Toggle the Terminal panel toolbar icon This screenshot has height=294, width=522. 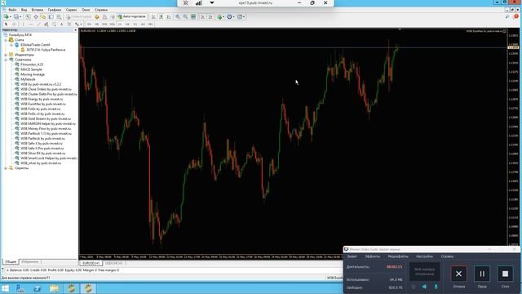coord(51,16)
